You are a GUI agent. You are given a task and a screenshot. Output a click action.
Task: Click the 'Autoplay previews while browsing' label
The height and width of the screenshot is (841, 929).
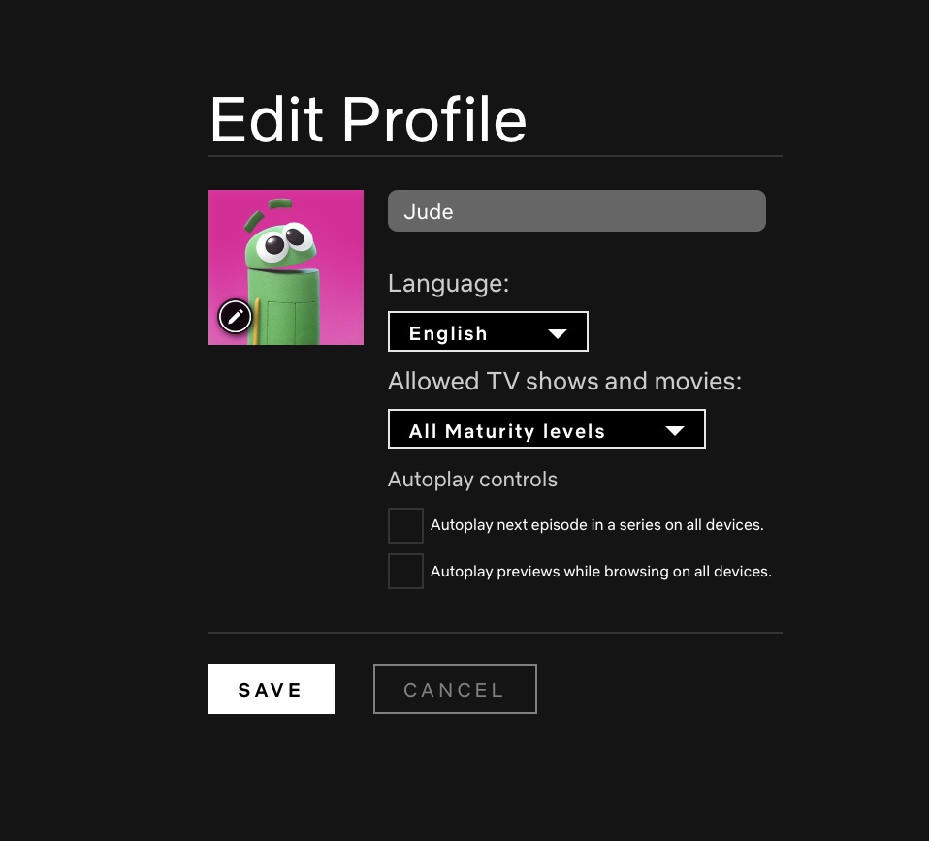600,572
